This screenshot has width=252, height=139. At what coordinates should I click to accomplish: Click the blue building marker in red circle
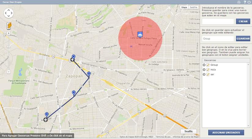pyautogui.click(x=140, y=35)
